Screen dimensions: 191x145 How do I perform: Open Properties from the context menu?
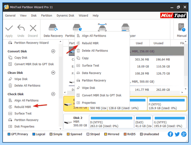[x=102, y=103]
